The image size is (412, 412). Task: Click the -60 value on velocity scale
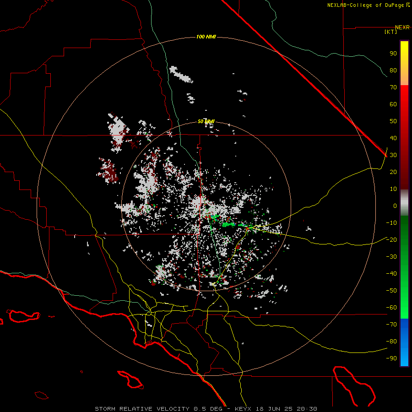click(x=391, y=308)
